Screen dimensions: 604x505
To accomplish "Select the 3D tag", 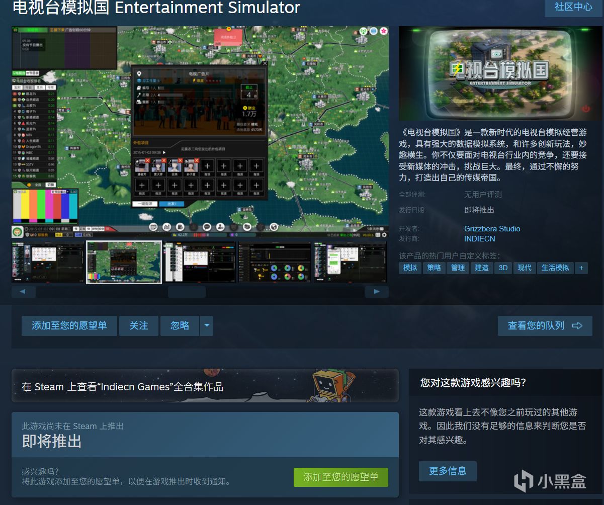I will [x=503, y=268].
